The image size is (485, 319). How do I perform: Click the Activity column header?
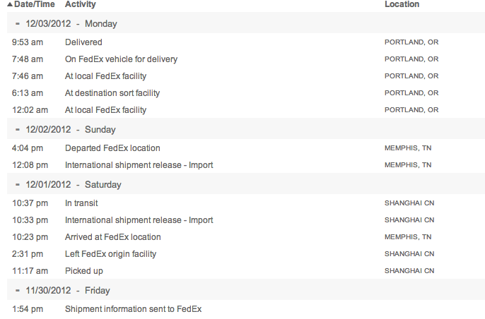pyautogui.click(x=81, y=5)
